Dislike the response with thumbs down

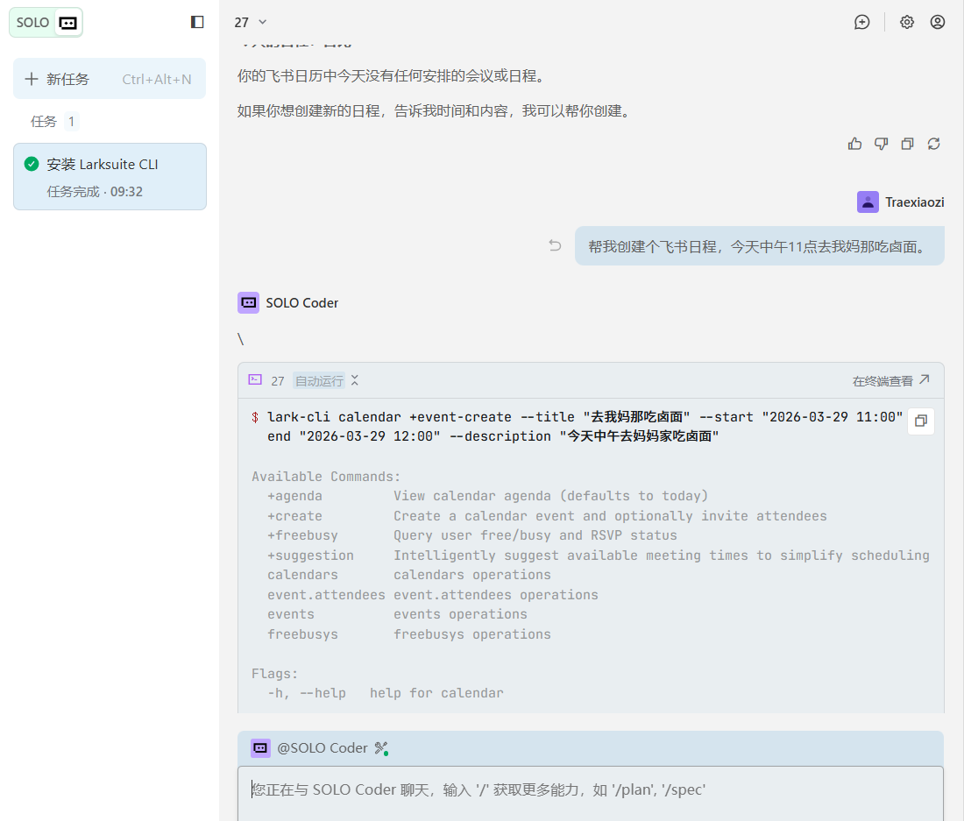pyautogui.click(x=882, y=144)
